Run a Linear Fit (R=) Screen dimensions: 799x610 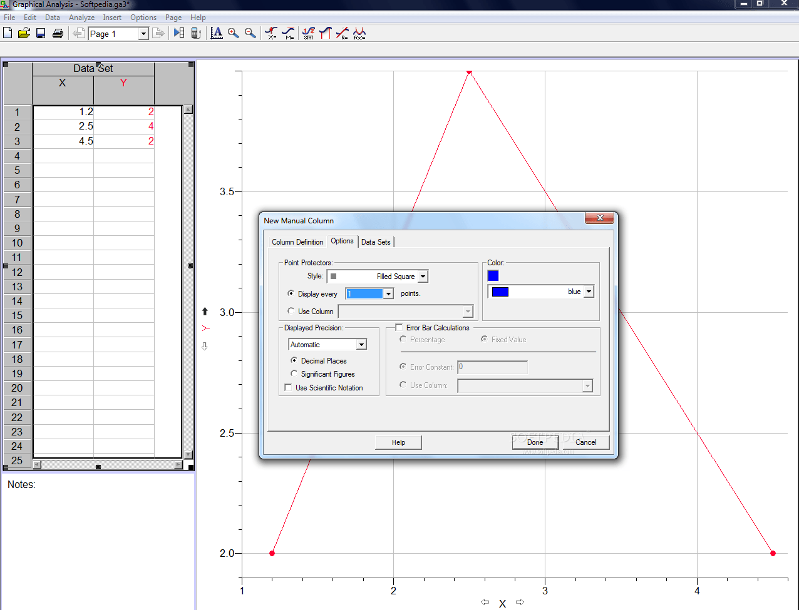tap(343, 33)
